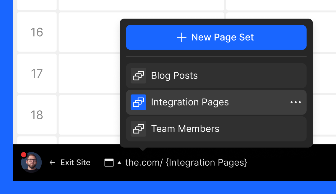Click the New Page Set button
The image size is (336, 194).
click(x=216, y=37)
